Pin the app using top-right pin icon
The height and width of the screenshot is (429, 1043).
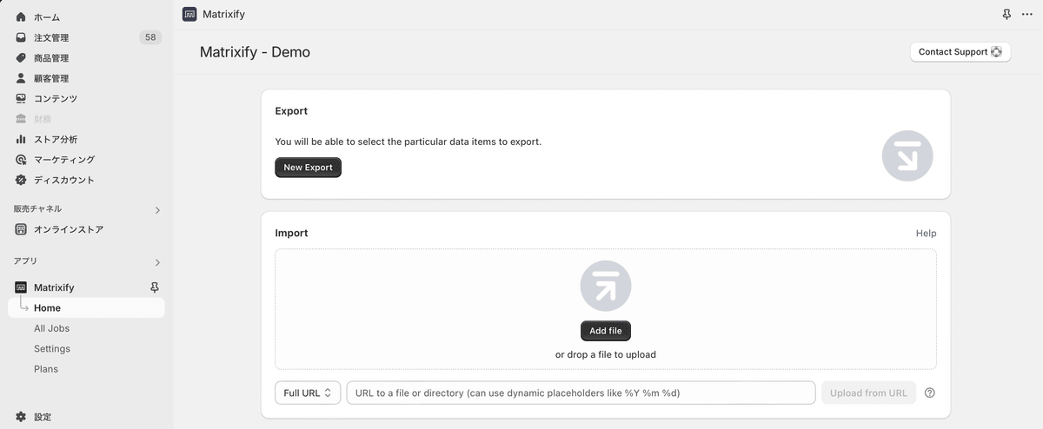[1006, 14]
